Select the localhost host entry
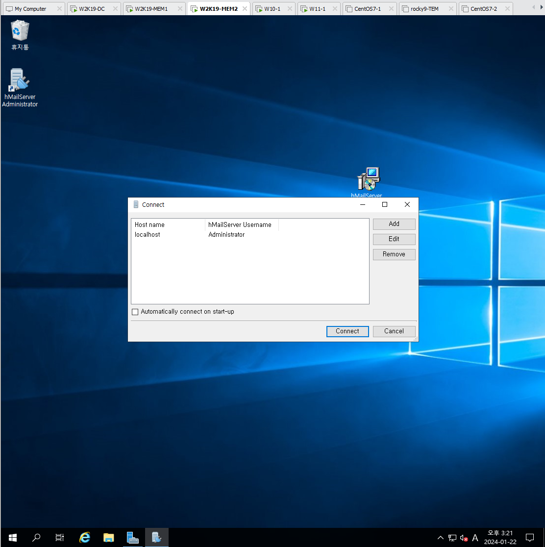Image resolution: width=545 pixels, height=547 pixels. (x=147, y=235)
